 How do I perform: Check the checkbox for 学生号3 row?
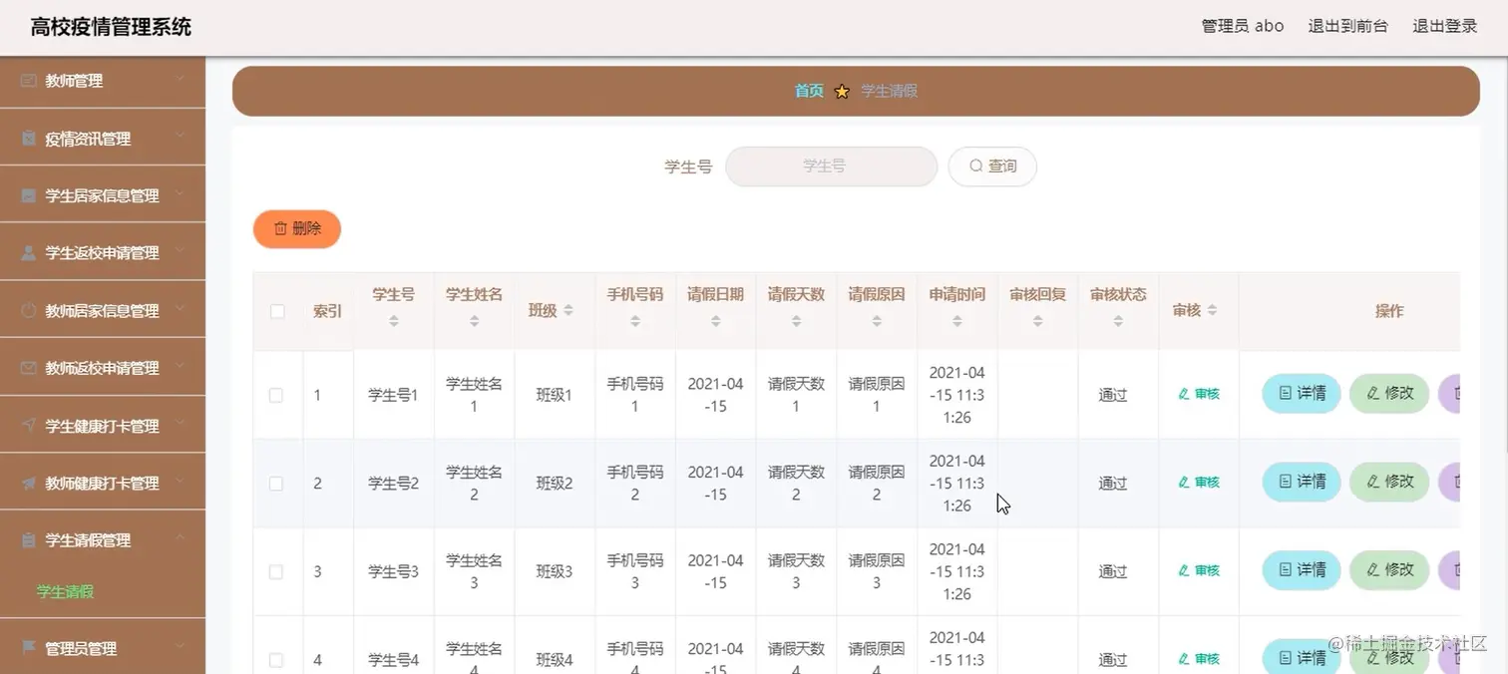tap(277, 570)
